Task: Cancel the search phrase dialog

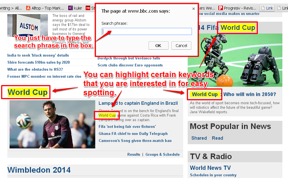Action: [181, 46]
